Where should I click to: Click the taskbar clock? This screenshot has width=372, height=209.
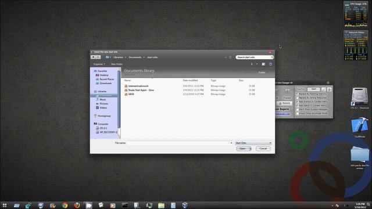point(360,206)
